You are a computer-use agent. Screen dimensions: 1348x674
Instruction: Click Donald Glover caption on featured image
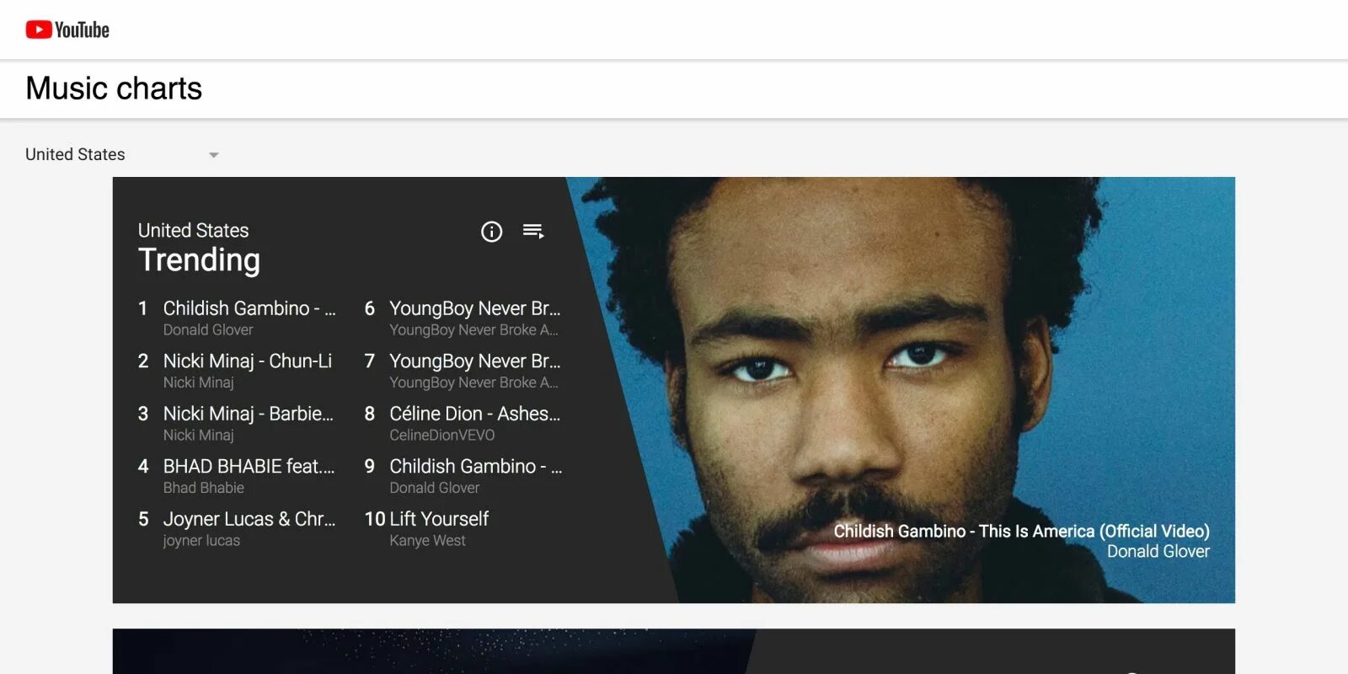(1158, 552)
